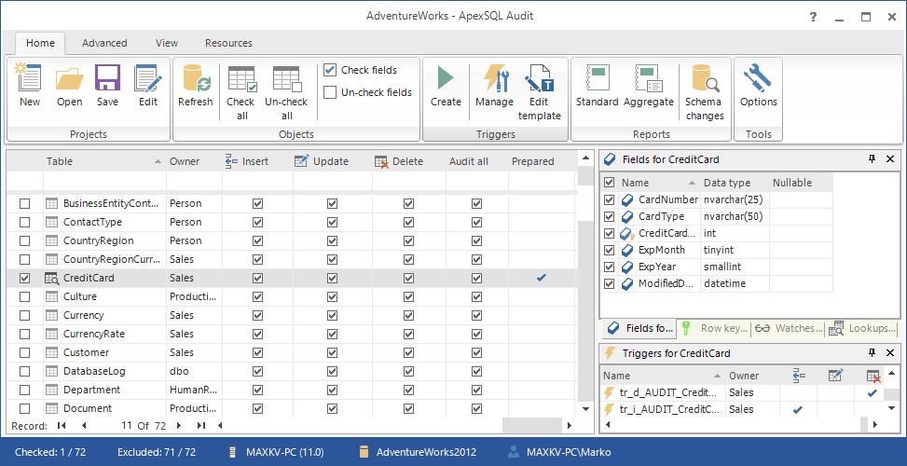The width and height of the screenshot is (907, 466).
Task: Toggle Delete auditing for Department table
Action: (x=409, y=390)
